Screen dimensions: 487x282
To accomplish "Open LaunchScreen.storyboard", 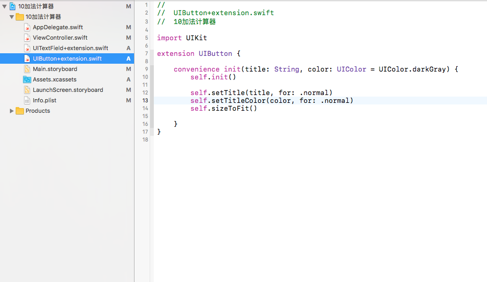I will [x=68, y=90].
